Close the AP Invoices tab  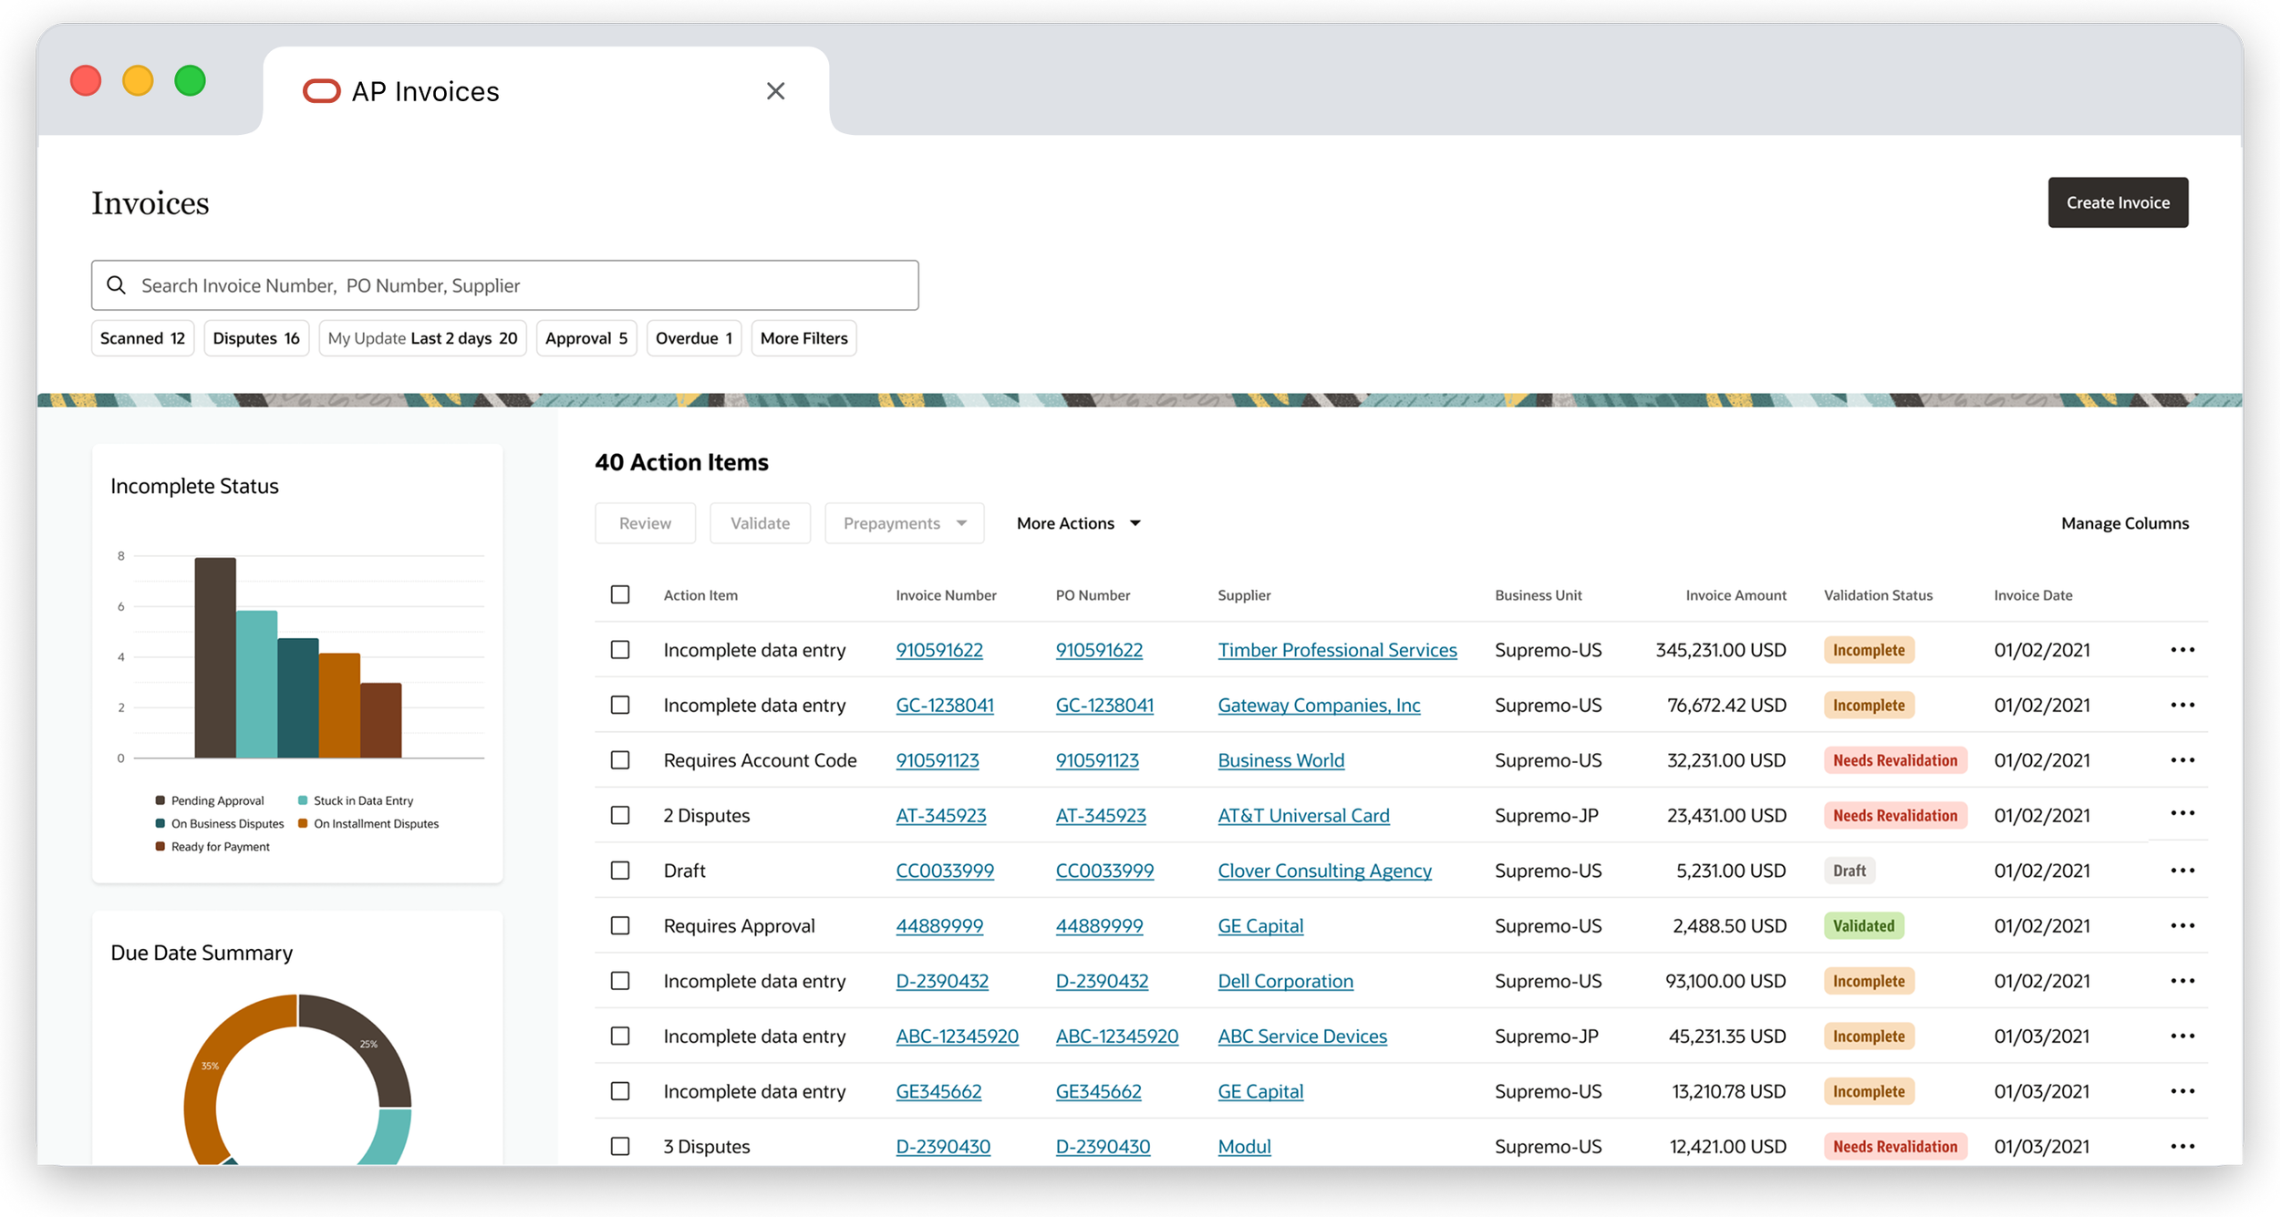pos(775,91)
